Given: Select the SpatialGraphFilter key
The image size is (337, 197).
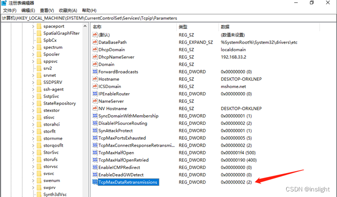Looking at the screenshot, I should pos(62,33).
